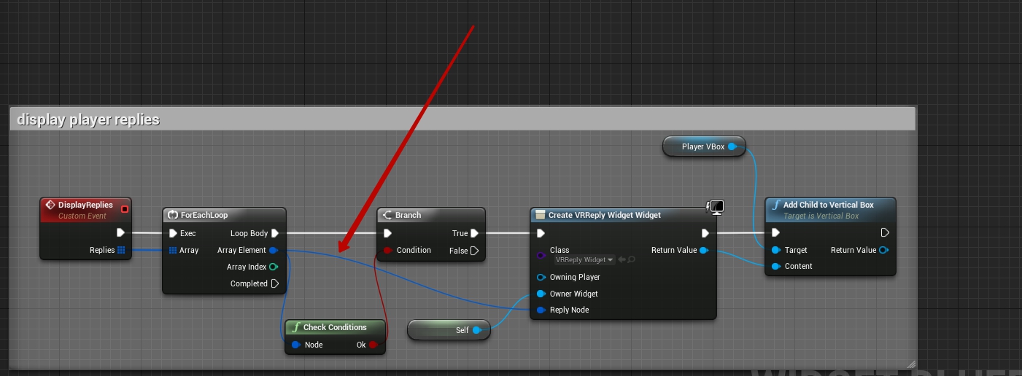
Task: Click the Player VBox output pin
Action: click(x=732, y=146)
